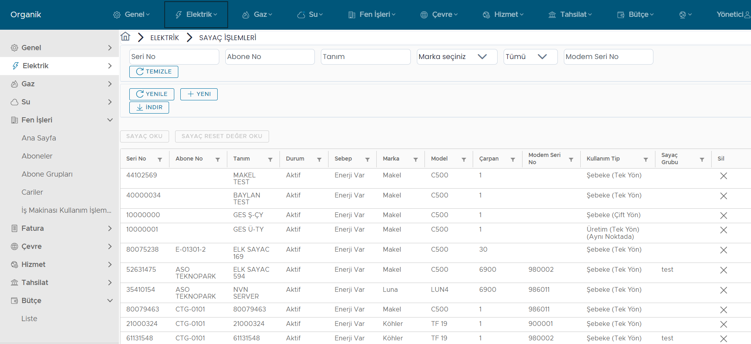The width and height of the screenshot is (751, 344).
Task: Open the Tümü status dropdown
Action: 530,57
